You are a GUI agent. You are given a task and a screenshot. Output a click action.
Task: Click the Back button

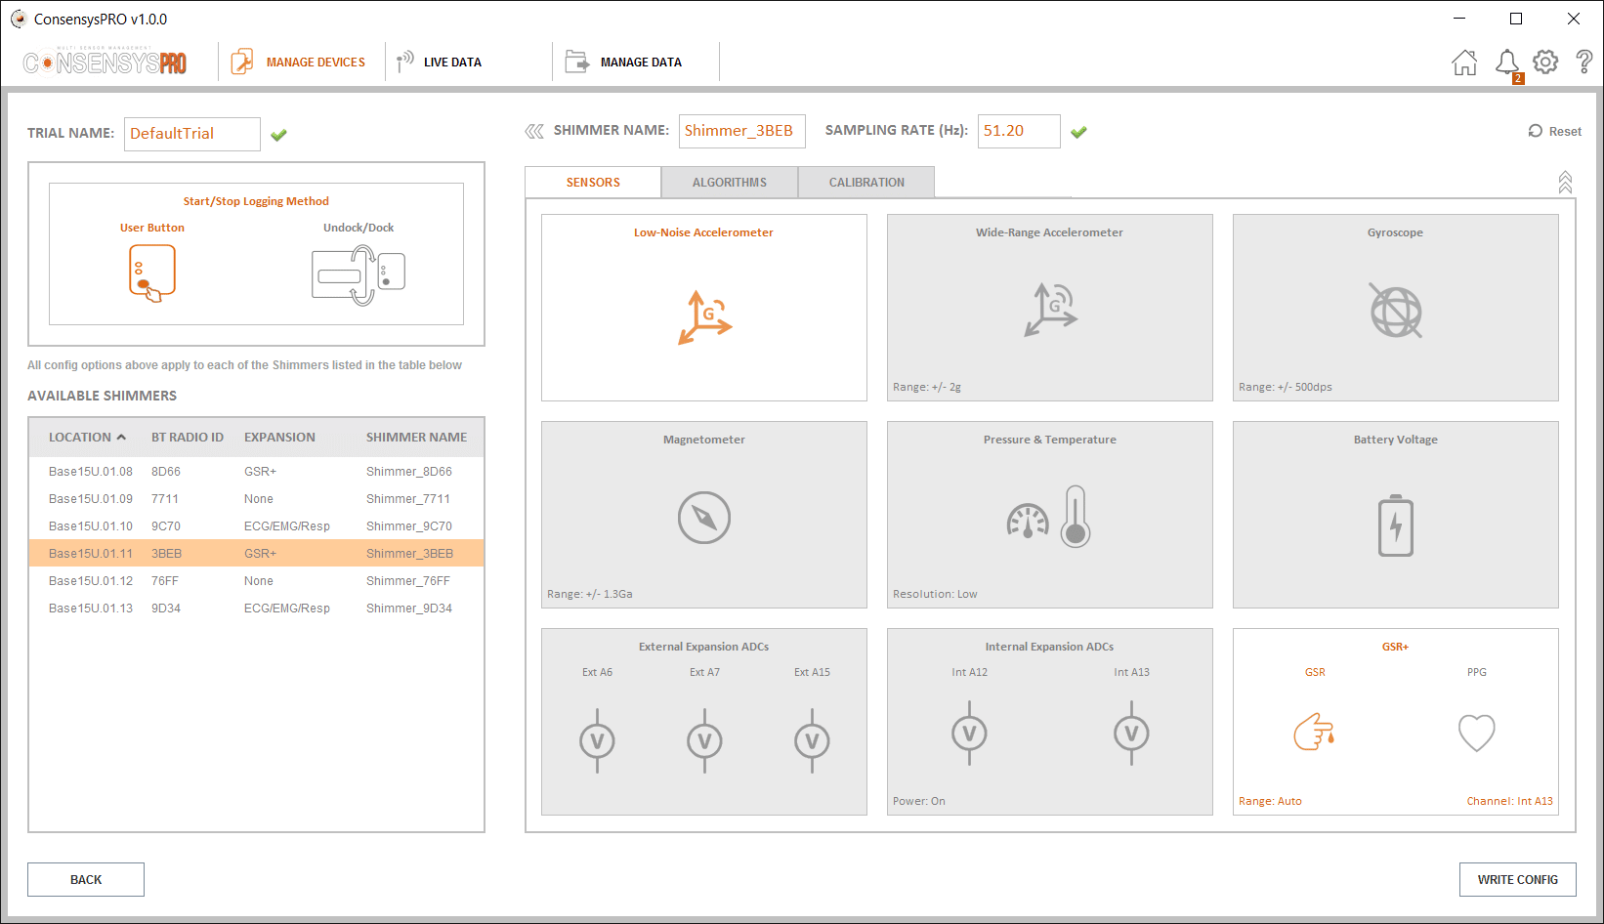pos(86,880)
